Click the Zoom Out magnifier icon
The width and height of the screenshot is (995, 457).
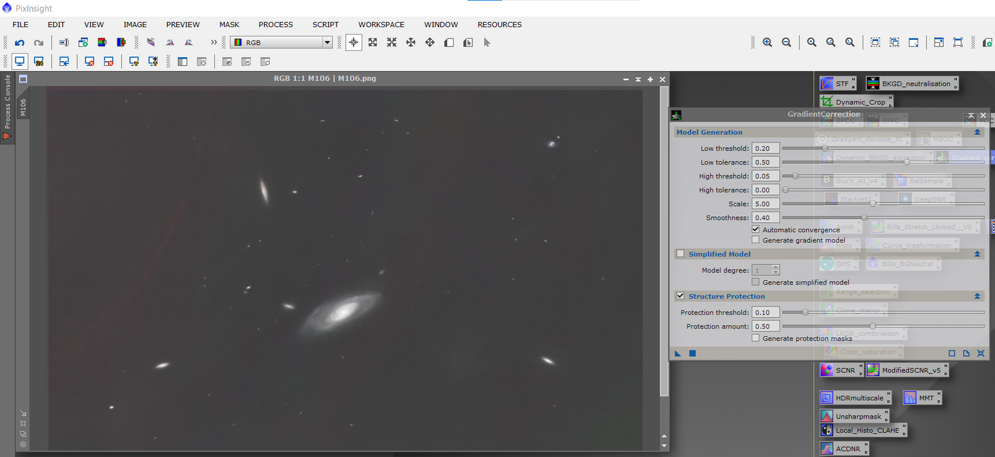[x=786, y=42]
